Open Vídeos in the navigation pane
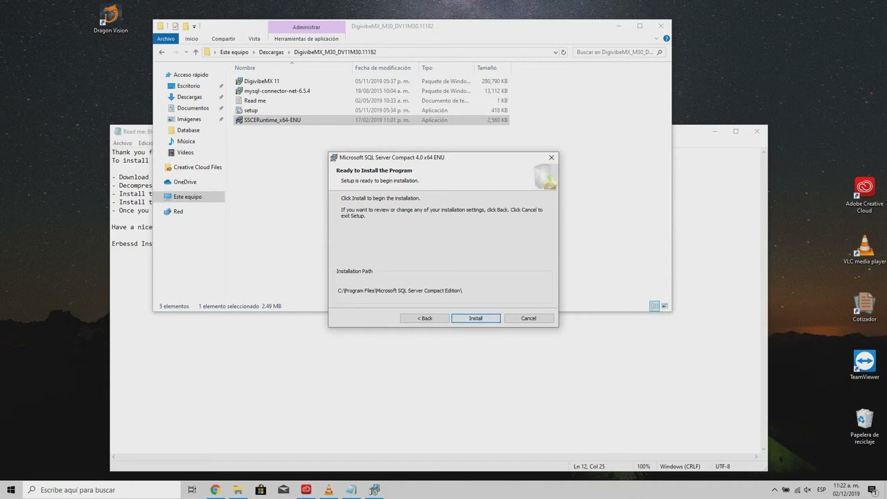This screenshot has height=499, width=887. [185, 152]
